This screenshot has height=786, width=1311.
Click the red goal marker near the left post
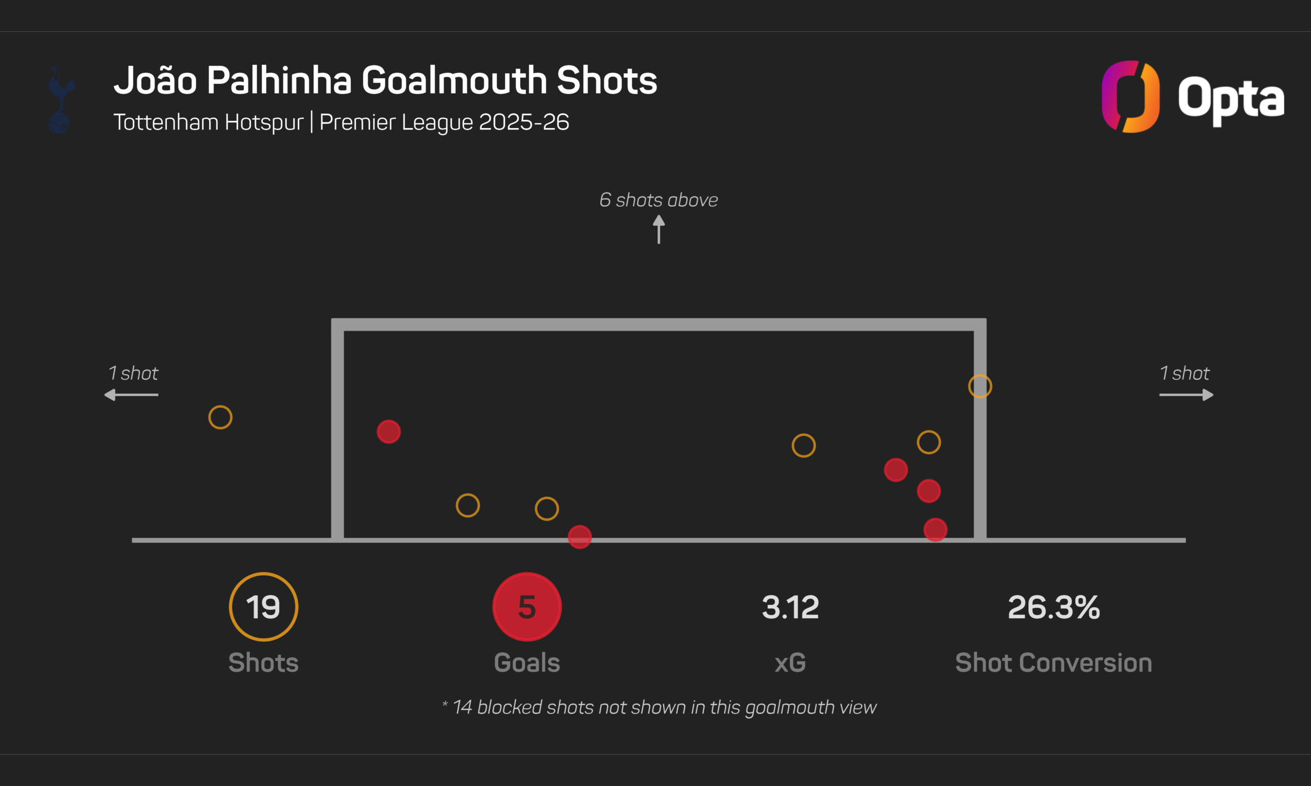point(388,432)
